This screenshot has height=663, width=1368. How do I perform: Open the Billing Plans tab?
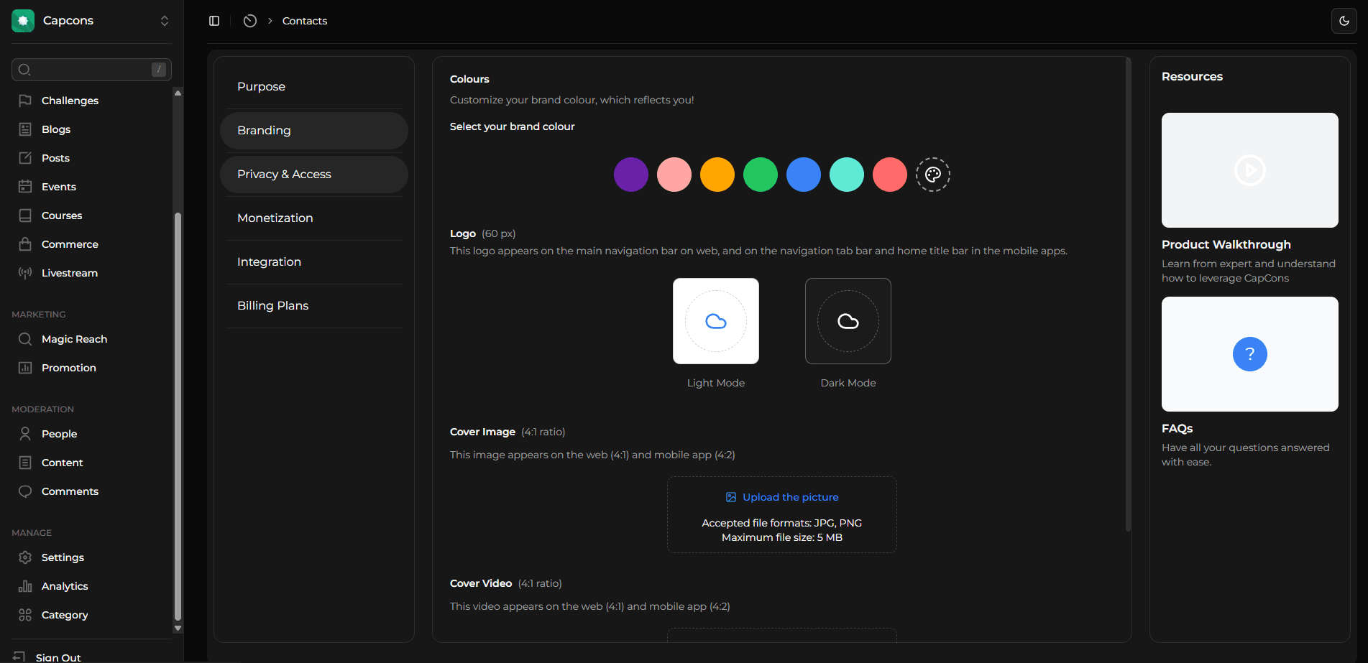click(314, 306)
